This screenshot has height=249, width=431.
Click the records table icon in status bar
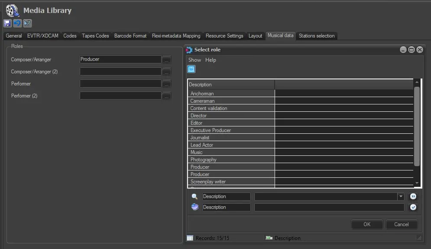[190, 238]
